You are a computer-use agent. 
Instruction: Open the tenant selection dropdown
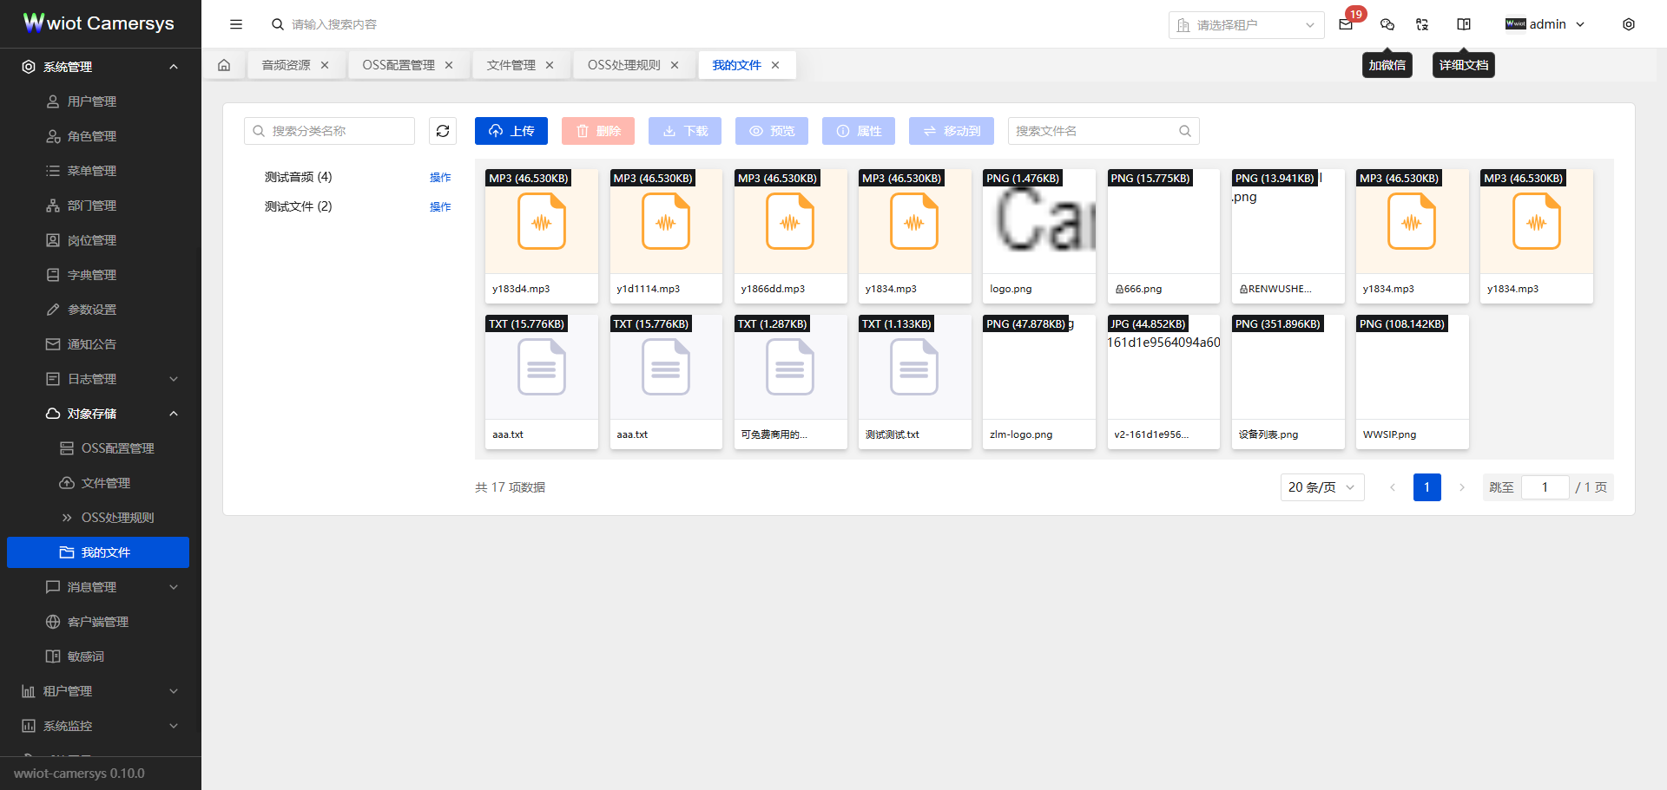point(1246,25)
